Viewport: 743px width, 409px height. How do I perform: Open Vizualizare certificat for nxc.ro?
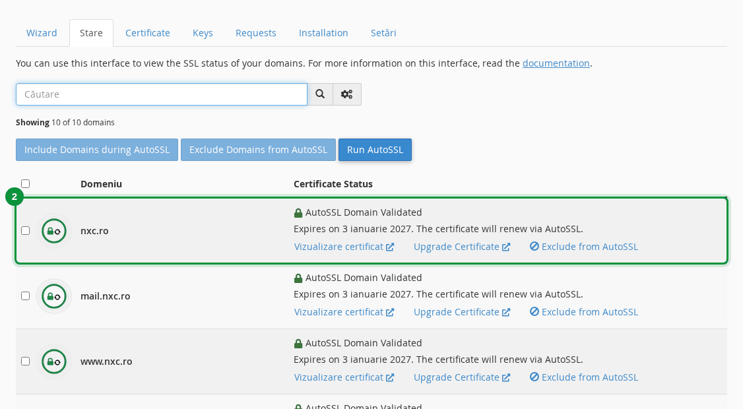344,247
